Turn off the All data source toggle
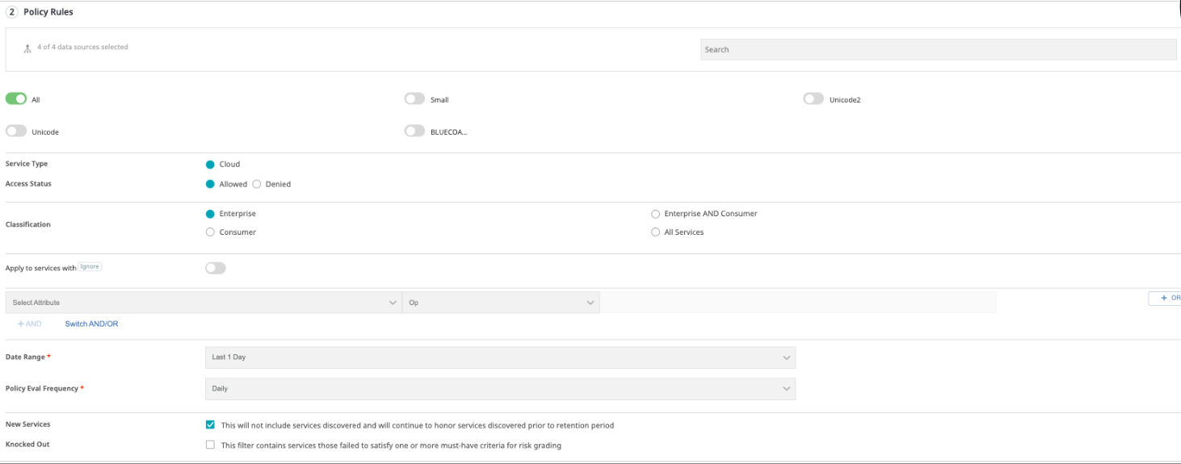1181x464 pixels. 16,98
